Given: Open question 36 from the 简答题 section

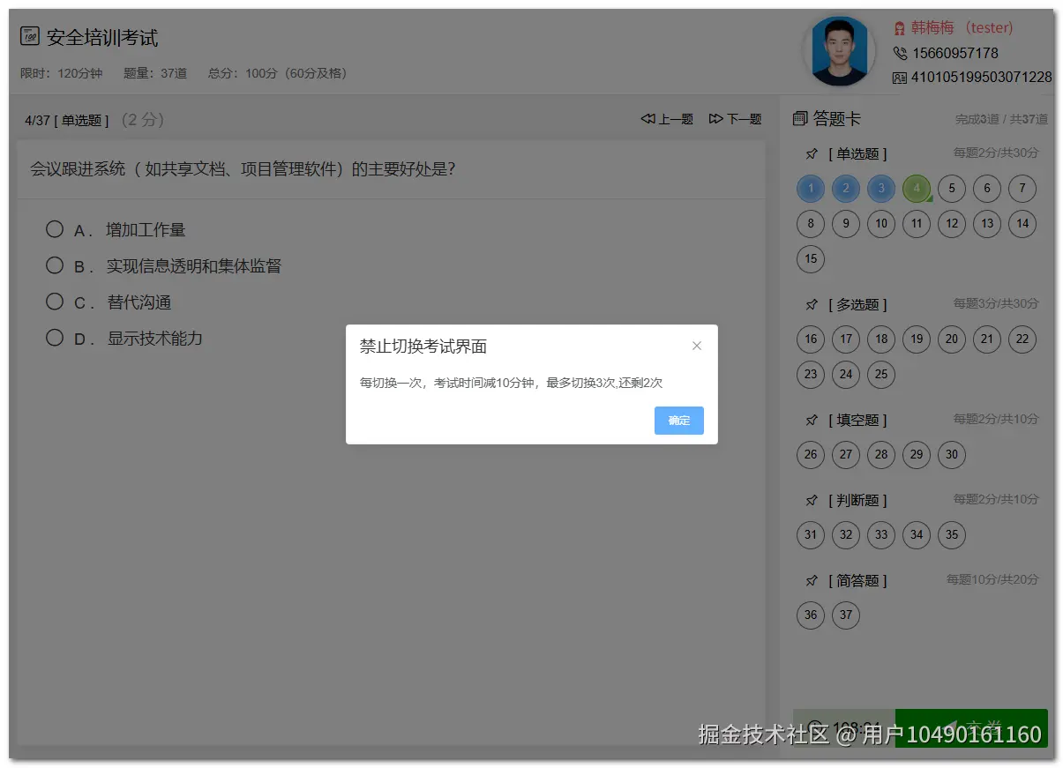Looking at the screenshot, I should pyautogui.click(x=811, y=615).
